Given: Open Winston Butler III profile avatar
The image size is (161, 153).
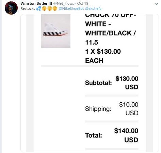Looking at the screenshot, I should pos(11,8).
